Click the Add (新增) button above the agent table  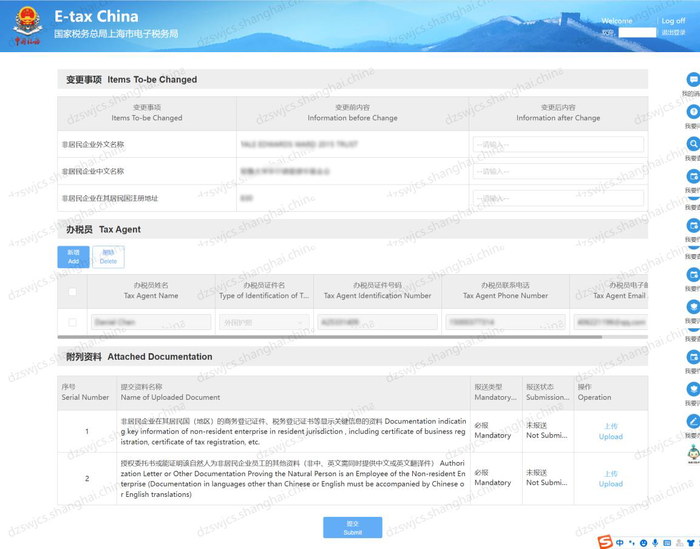coord(73,257)
